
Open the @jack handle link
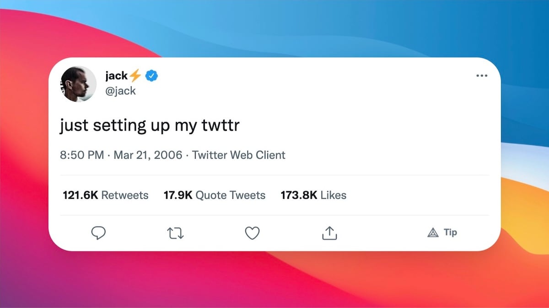click(120, 90)
